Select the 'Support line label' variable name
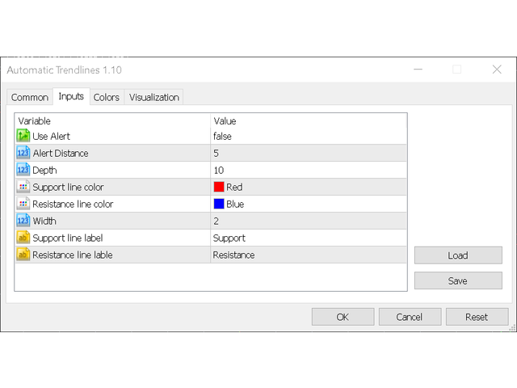The image size is (517, 388). pyautogui.click(x=68, y=238)
